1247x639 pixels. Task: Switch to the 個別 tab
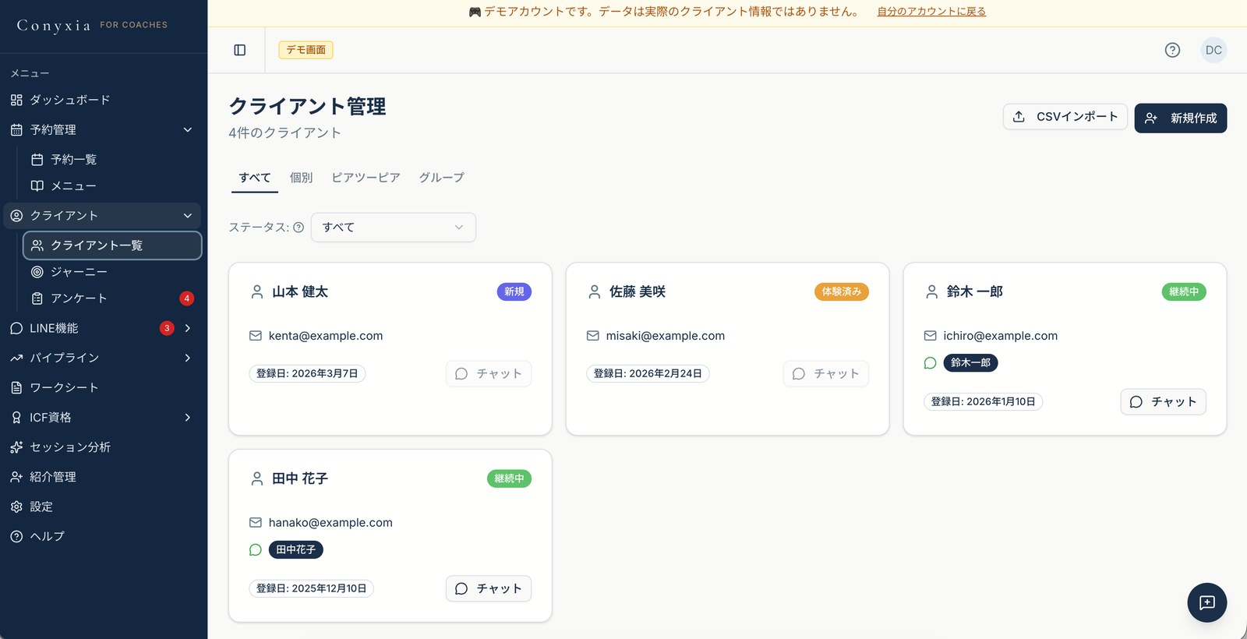click(301, 178)
